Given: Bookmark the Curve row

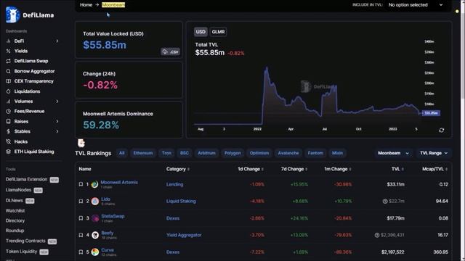Looking at the screenshot, I should pyautogui.click(x=81, y=252).
